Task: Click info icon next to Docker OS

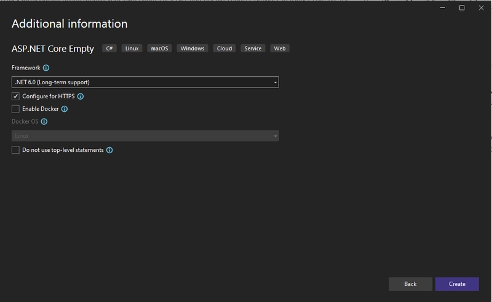Action: pos(44,122)
